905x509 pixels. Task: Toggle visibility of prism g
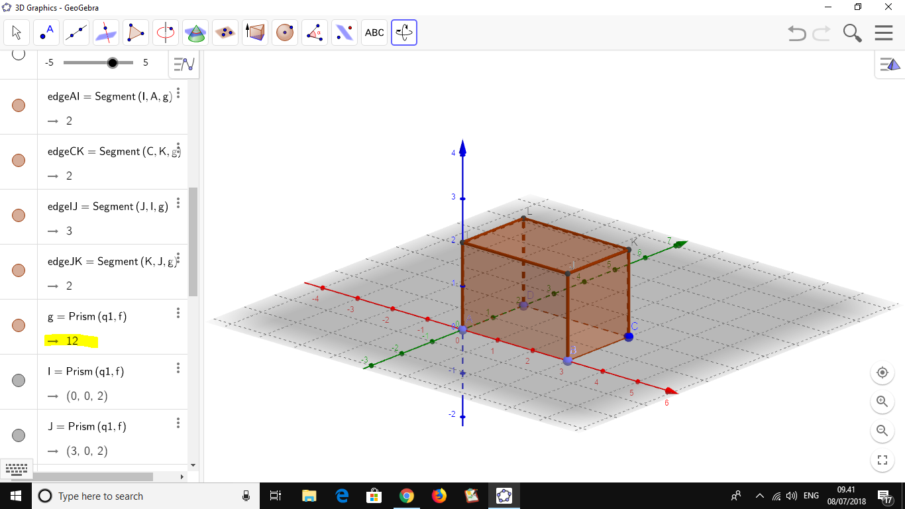[x=19, y=325]
